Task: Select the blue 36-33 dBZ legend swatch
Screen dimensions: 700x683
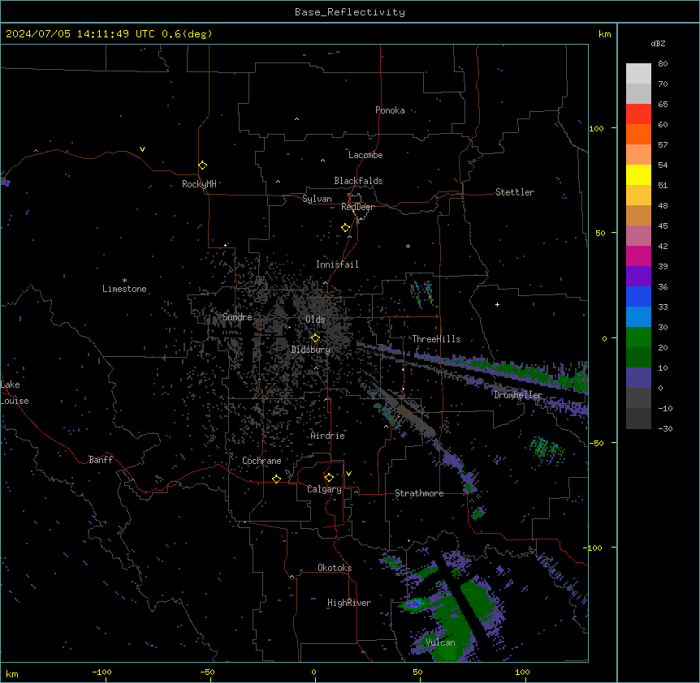Action: point(638,297)
